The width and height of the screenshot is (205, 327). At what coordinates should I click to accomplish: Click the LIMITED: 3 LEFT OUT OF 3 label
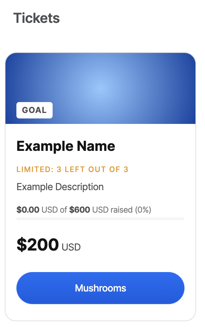click(72, 169)
